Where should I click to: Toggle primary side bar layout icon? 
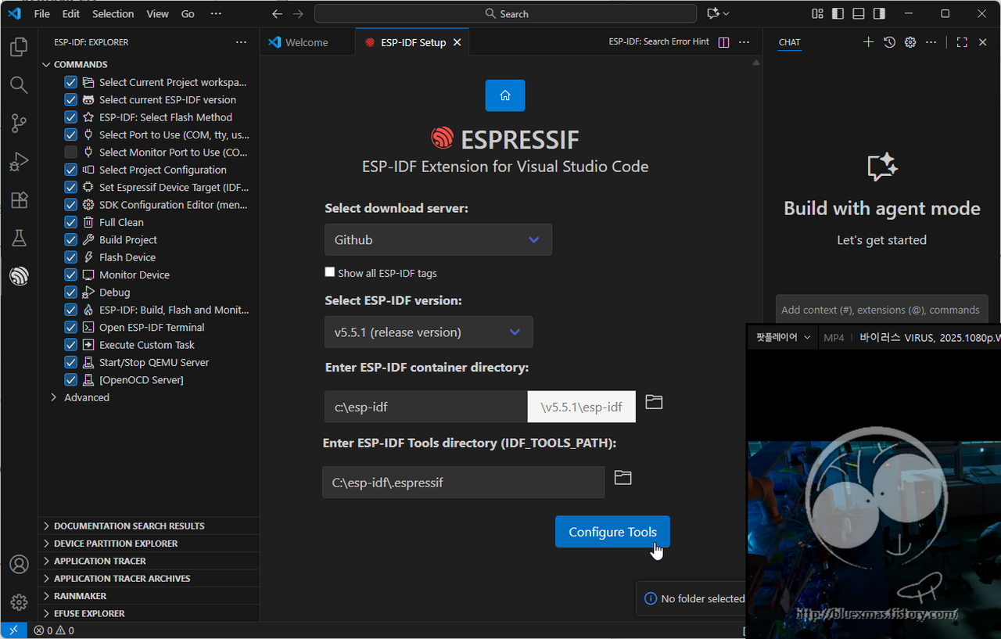pyautogui.click(x=838, y=13)
